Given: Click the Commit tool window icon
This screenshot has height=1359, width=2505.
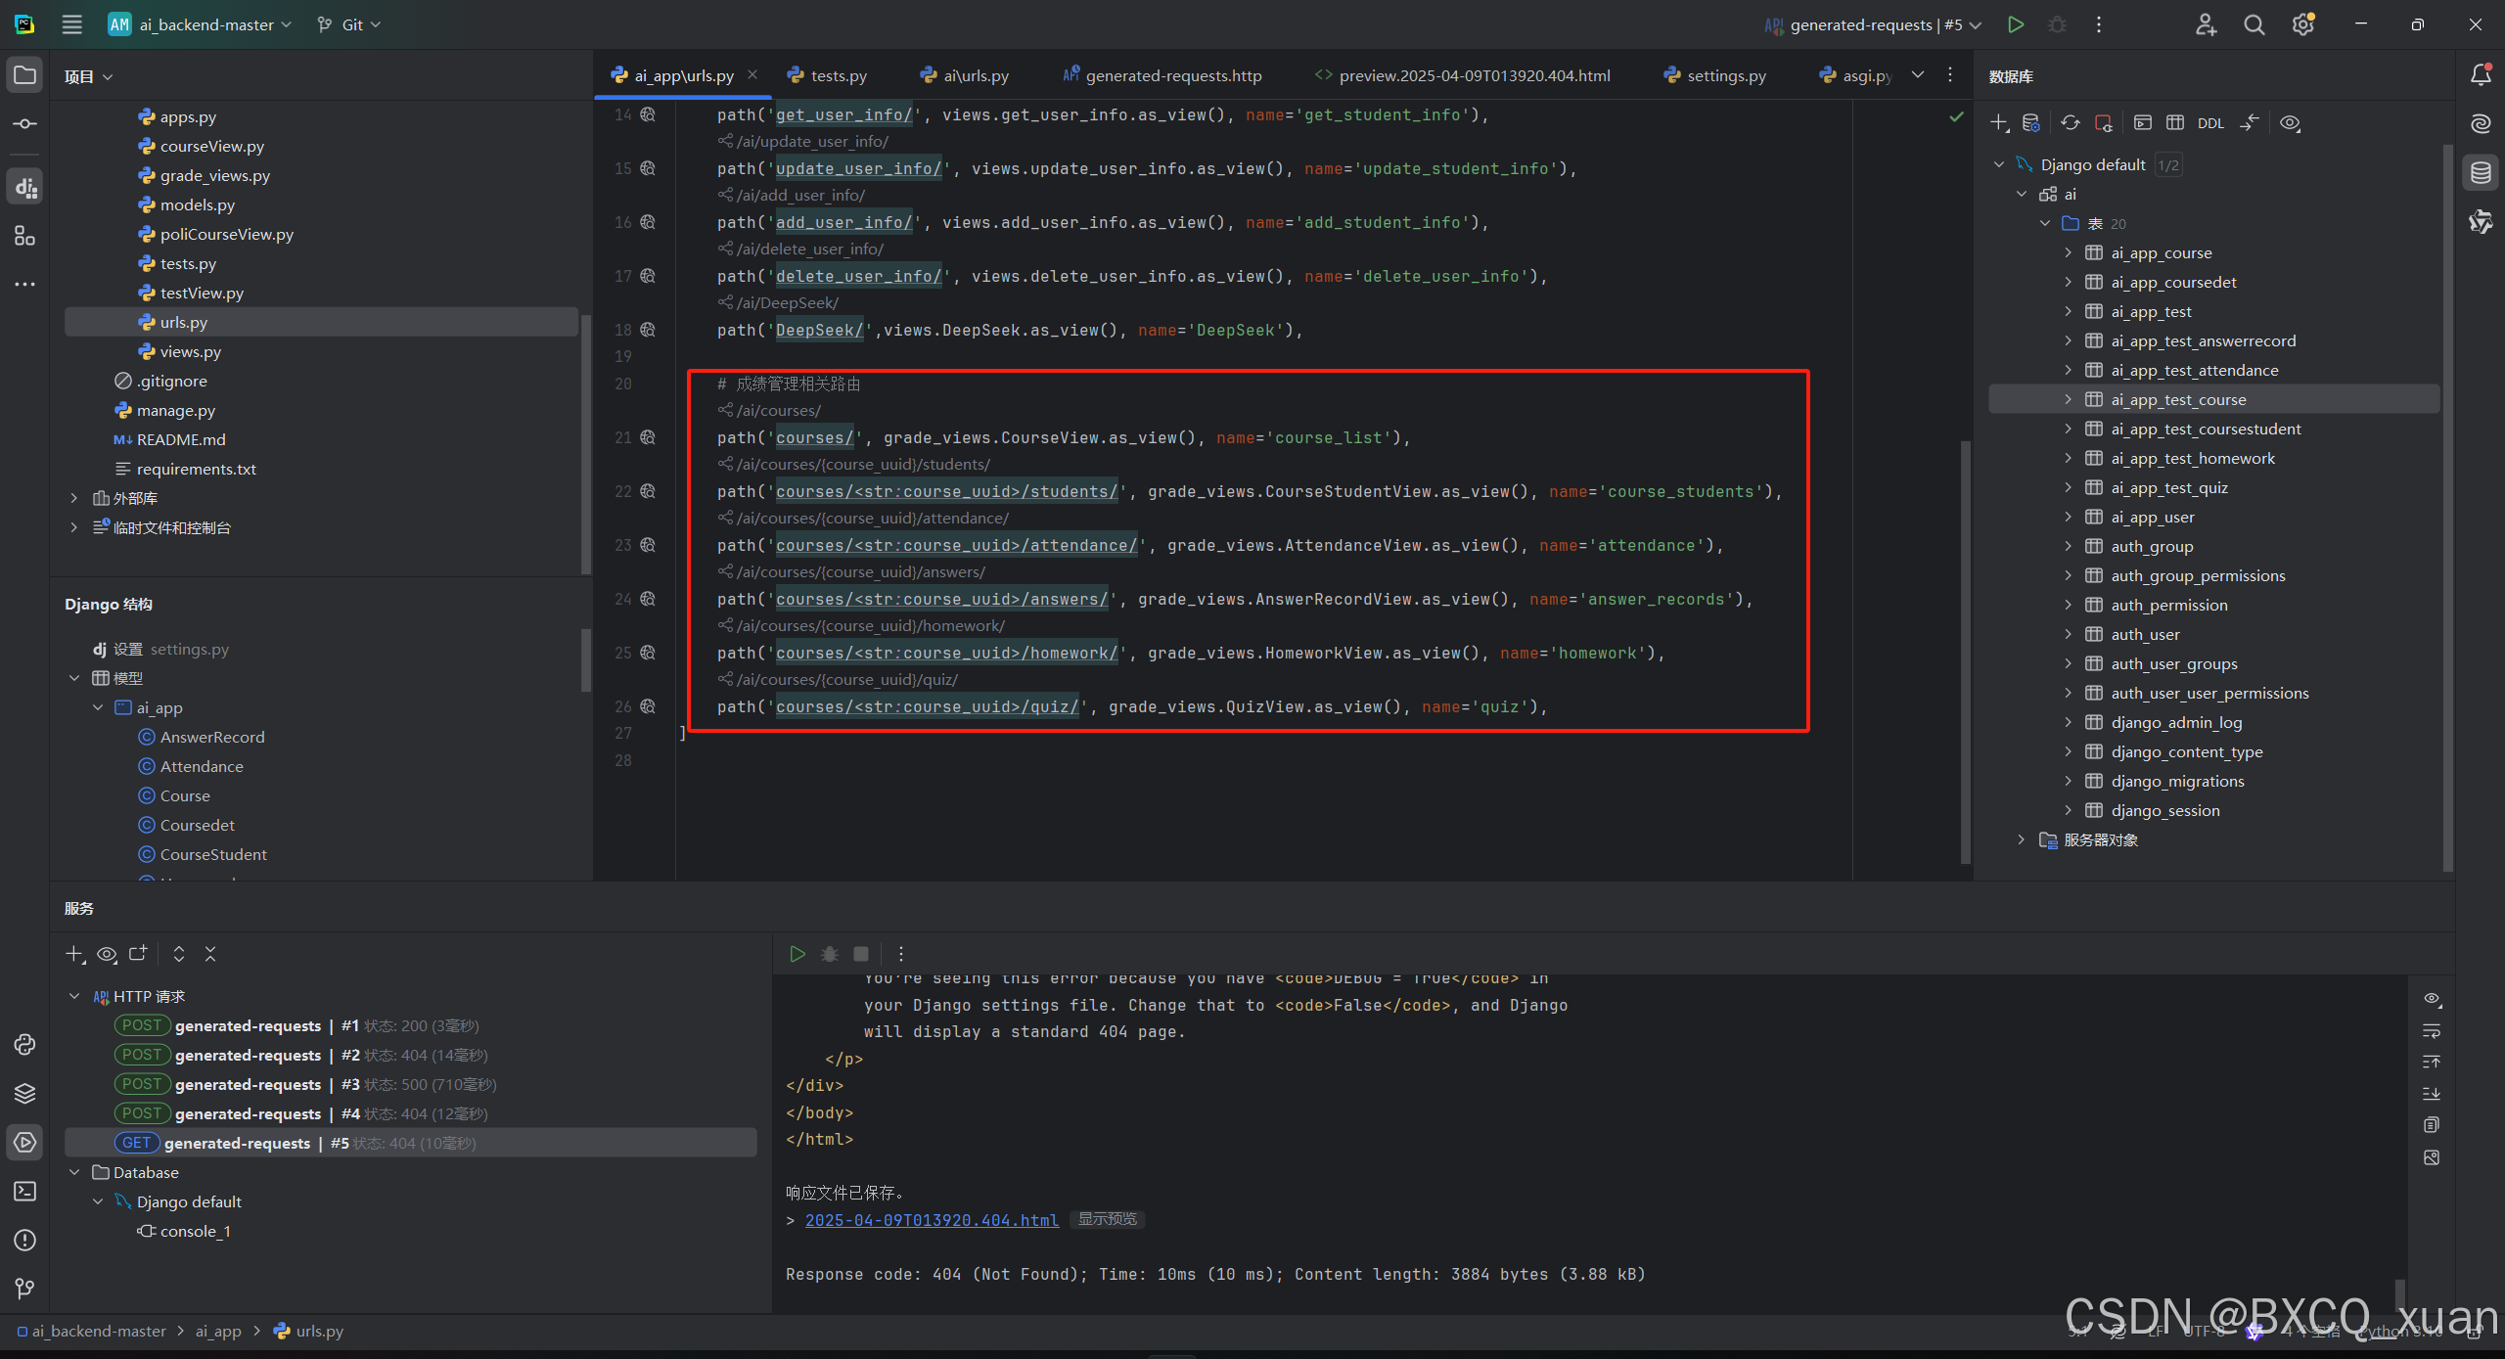Looking at the screenshot, I should pyautogui.click(x=25, y=124).
